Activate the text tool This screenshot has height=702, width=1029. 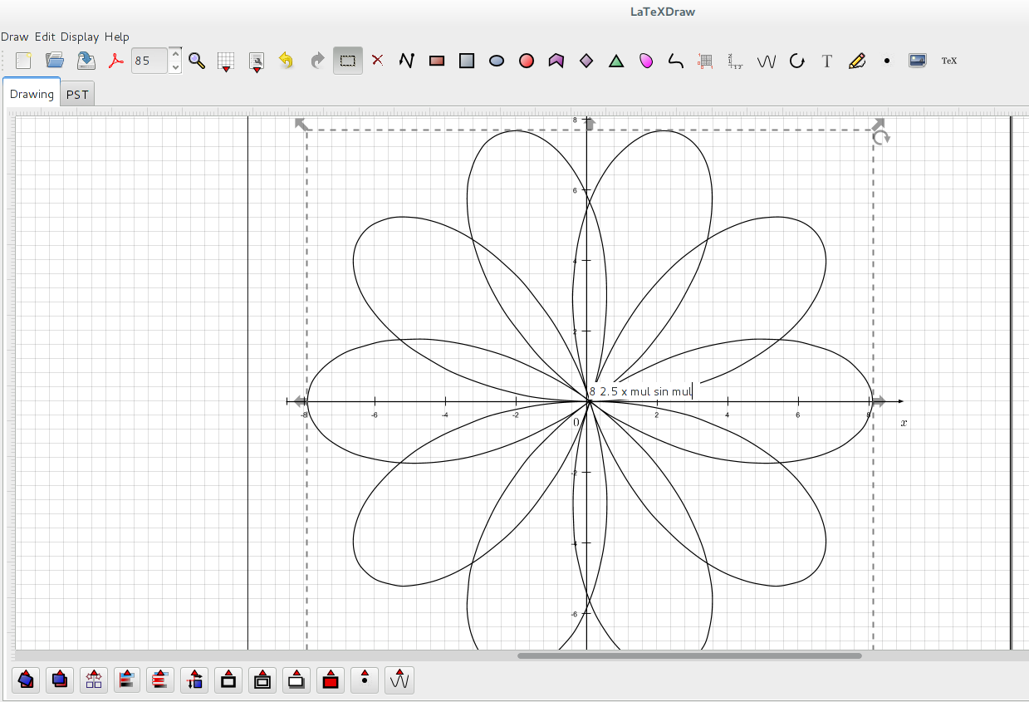pyautogui.click(x=827, y=61)
